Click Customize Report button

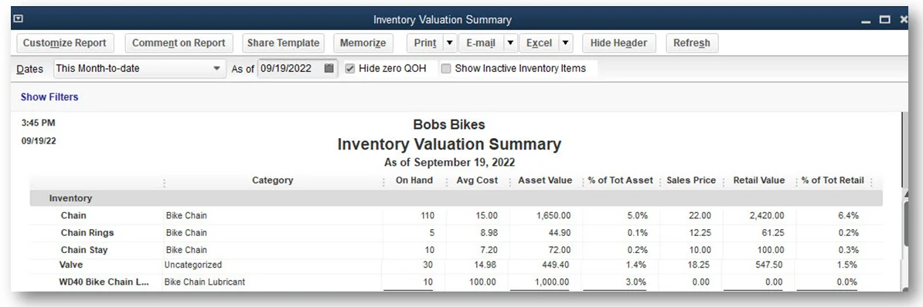65,43
